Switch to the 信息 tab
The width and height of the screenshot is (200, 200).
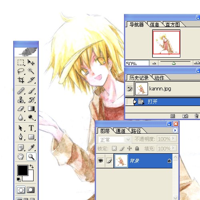pos(155,25)
